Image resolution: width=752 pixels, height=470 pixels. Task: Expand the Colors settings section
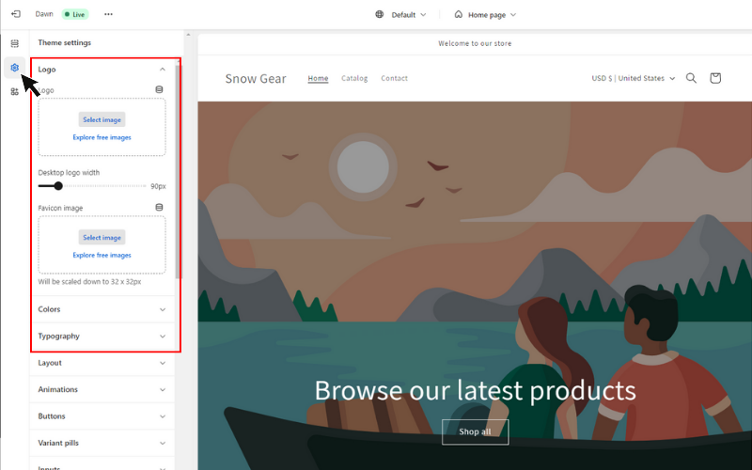point(102,309)
